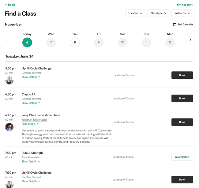Screen dimensions: 199x188
Task: Click the calendar icon beside Full Calendar
Action: tap(175, 24)
